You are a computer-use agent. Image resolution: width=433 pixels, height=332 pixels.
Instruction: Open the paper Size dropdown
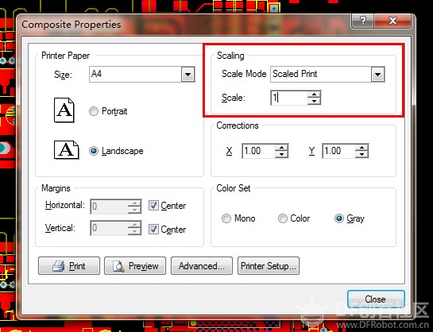pos(188,74)
